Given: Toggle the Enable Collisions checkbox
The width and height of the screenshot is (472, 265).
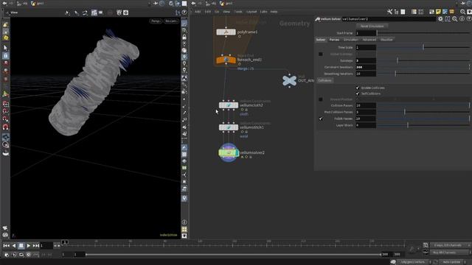Looking at the screenshot, I should [x=357, y=88].
